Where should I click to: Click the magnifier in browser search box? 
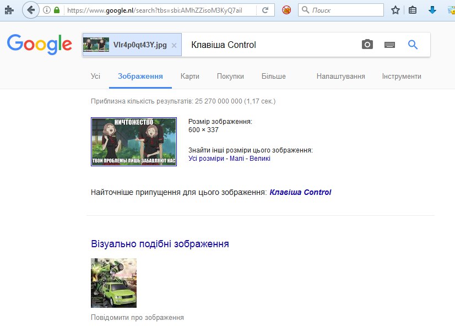coord(305,10)
